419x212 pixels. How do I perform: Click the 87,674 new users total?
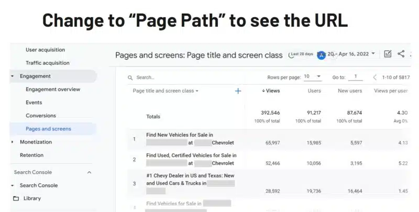pyautogui.click(x=355, y=113)
